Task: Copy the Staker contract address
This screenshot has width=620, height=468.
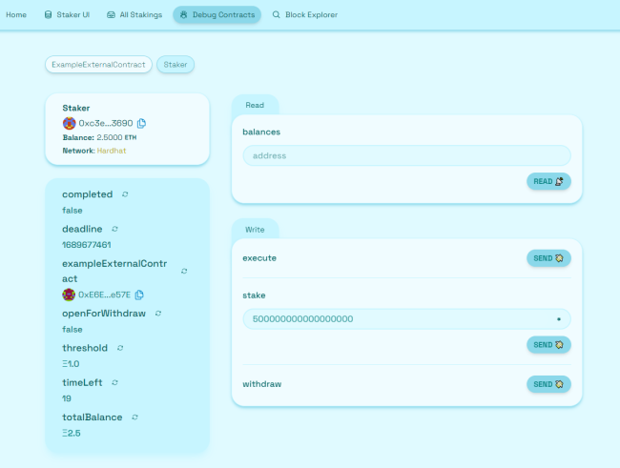Action: (x=141, y=123)
